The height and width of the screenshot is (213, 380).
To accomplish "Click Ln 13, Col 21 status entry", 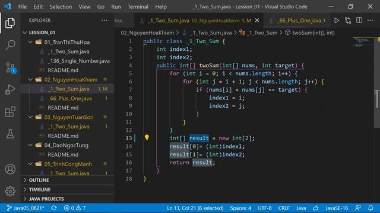I will pyautogui.click(x=195, y=208).
